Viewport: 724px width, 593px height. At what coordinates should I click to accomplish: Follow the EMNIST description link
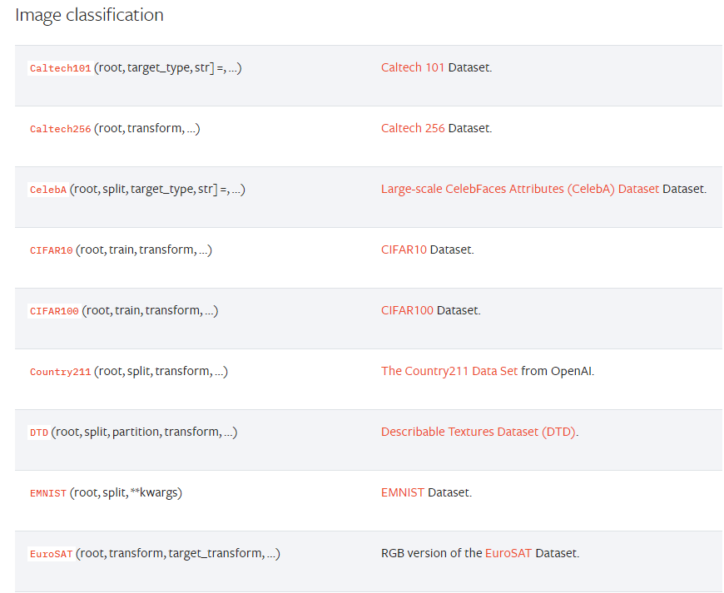(x=403, y=493)
